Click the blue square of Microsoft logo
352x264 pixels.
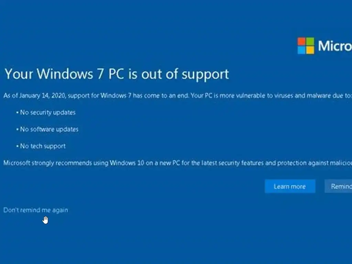pos(301,50)
